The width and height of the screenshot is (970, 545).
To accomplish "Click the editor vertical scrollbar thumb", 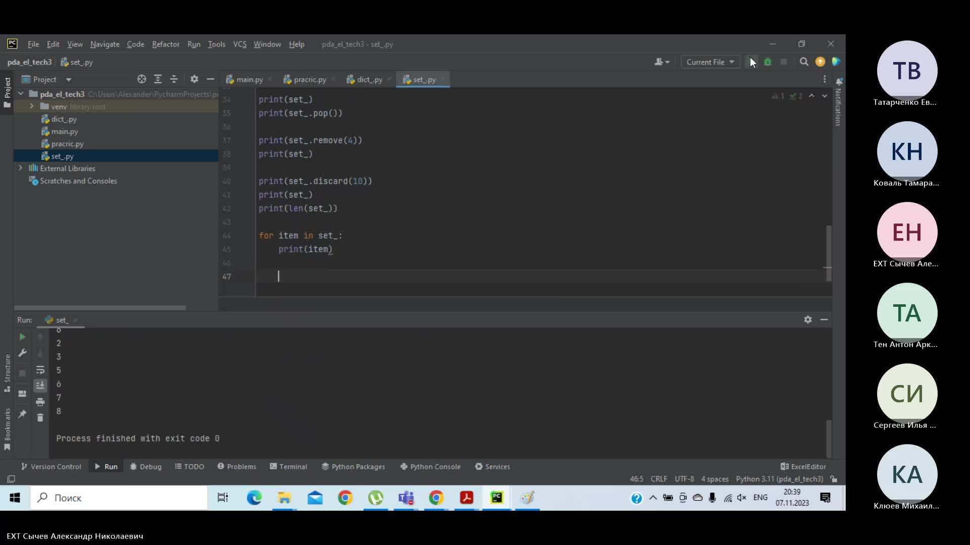I will (x=829, y=252).
